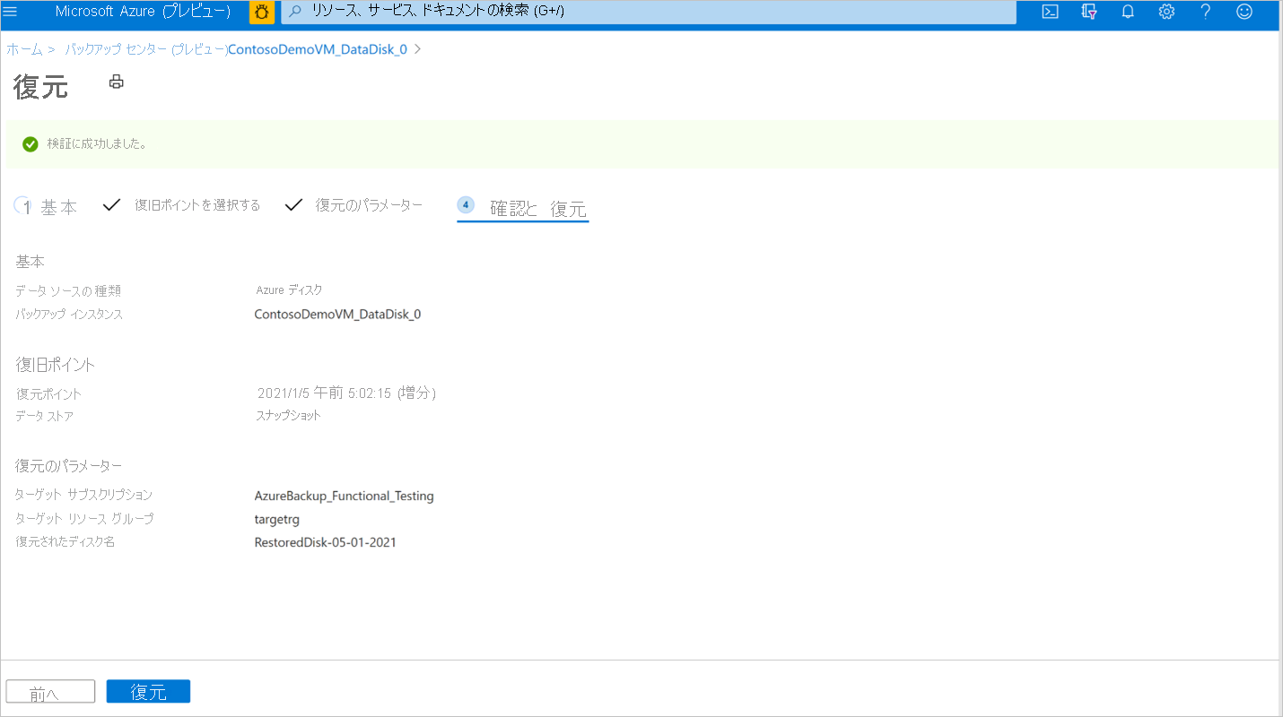Open the feedback smiley icon
Screen dimensions: 1283x717
coord(1244,12)
